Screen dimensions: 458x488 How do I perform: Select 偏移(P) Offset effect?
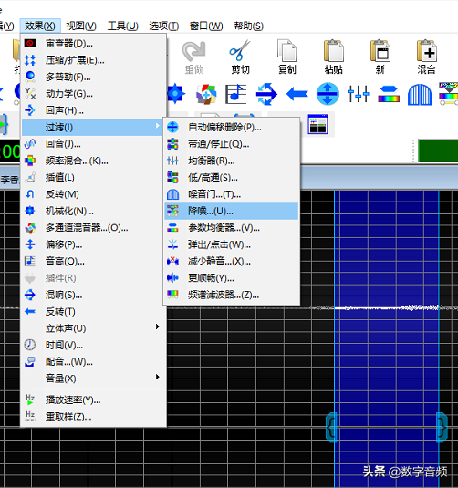coord(93,245)
